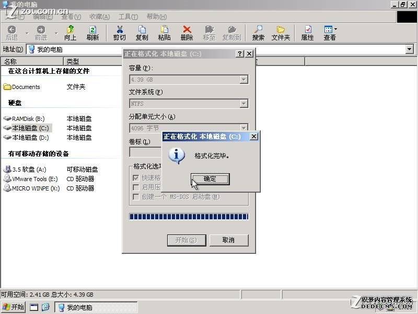Click 确定 in the format complete message
Image resolution: width=418 pixels, height=314 pixels.
[x=210, y=179]
